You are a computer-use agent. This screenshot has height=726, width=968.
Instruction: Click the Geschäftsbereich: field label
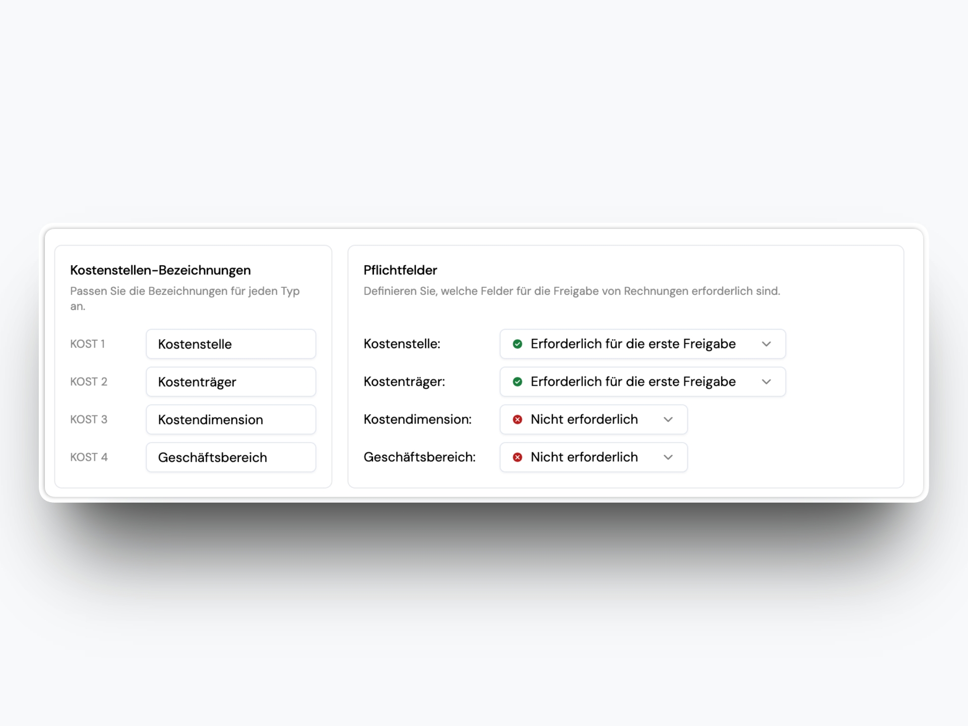[419, 457]
